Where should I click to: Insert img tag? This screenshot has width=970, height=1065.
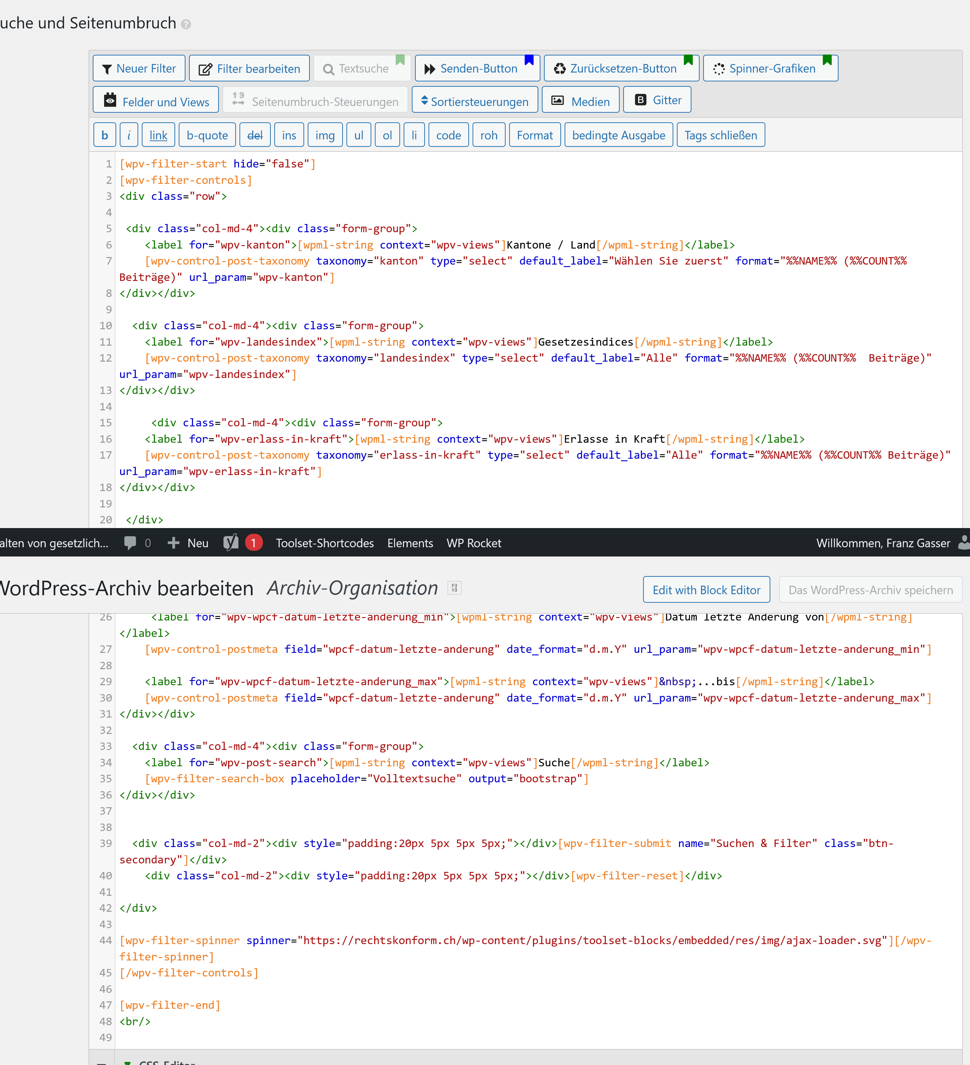click(325, 135)
